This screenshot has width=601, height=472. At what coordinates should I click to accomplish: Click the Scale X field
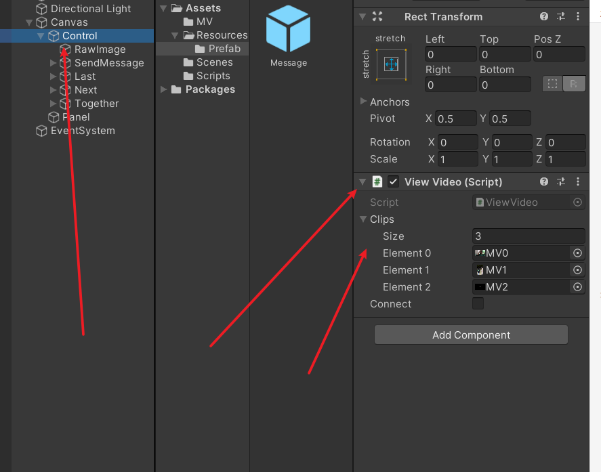pos(458,159)
